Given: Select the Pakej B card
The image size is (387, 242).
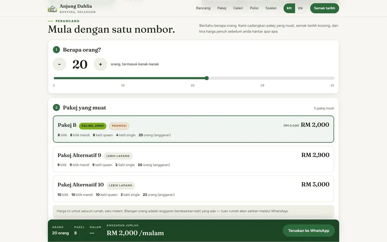Looking at the screenshot, I should 193,129.
